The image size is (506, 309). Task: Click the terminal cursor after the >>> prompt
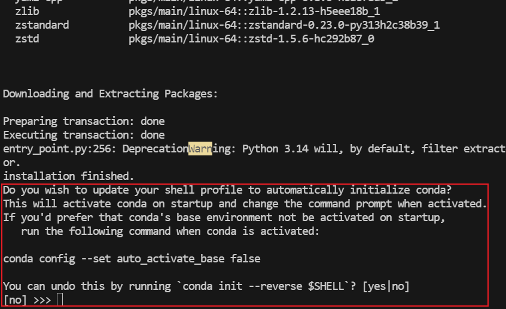tap(60, 300)
